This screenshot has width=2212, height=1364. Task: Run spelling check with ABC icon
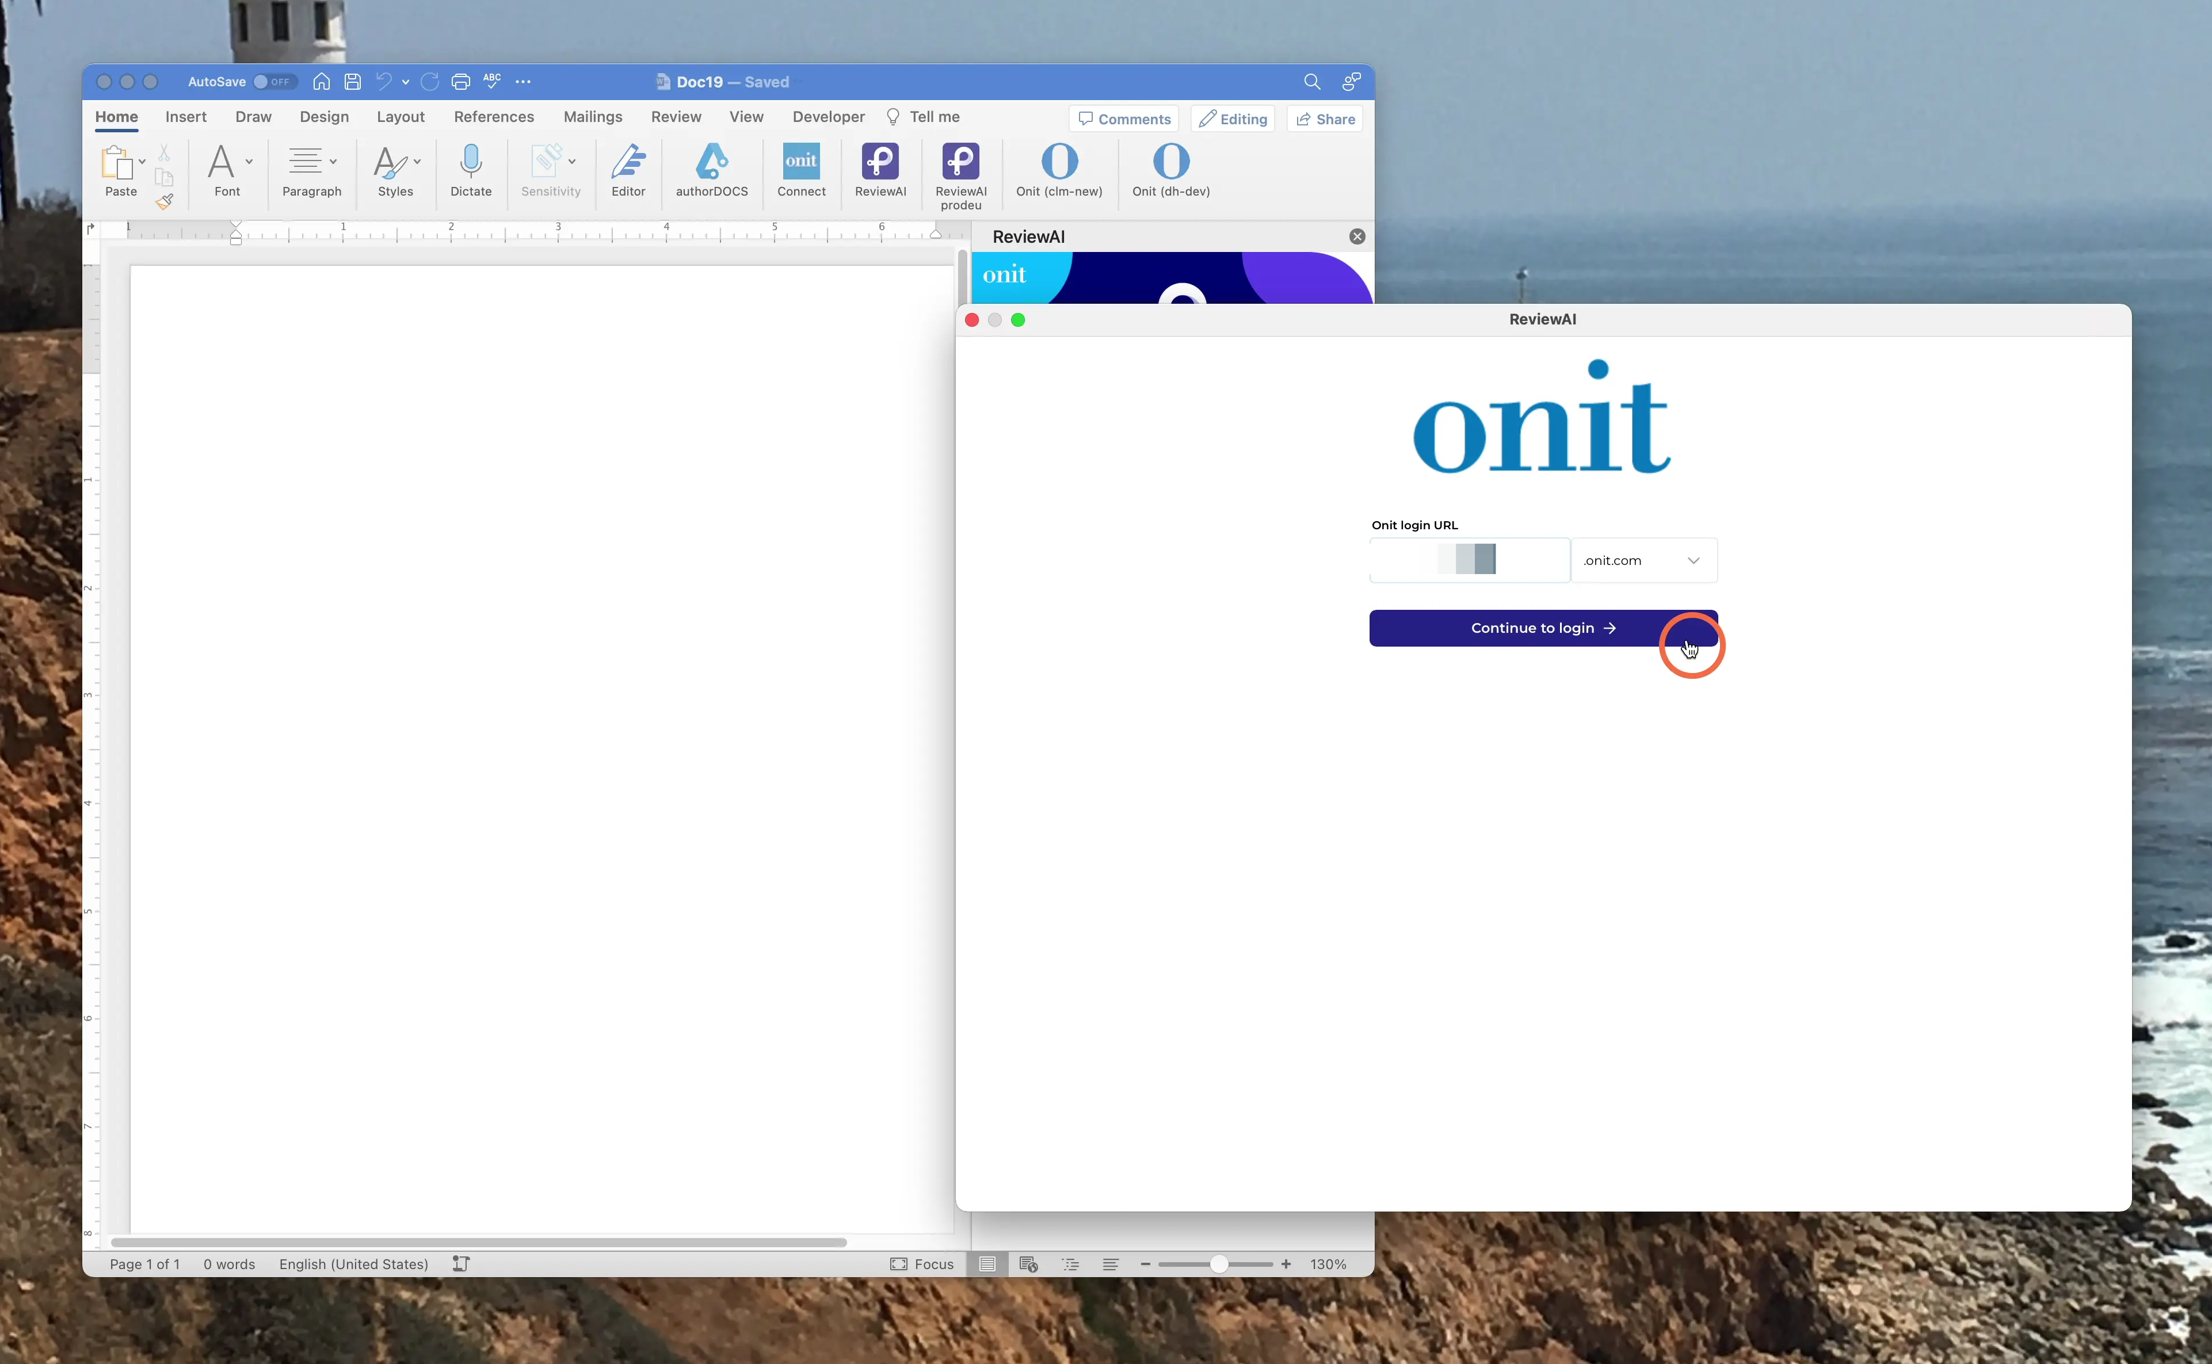(491, 81)
